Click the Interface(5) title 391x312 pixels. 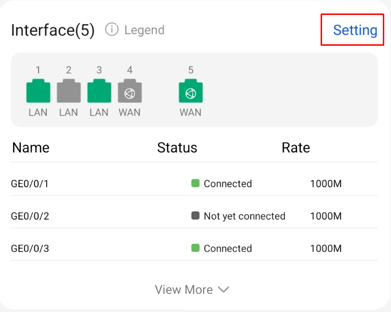click(x=53, y=30)
